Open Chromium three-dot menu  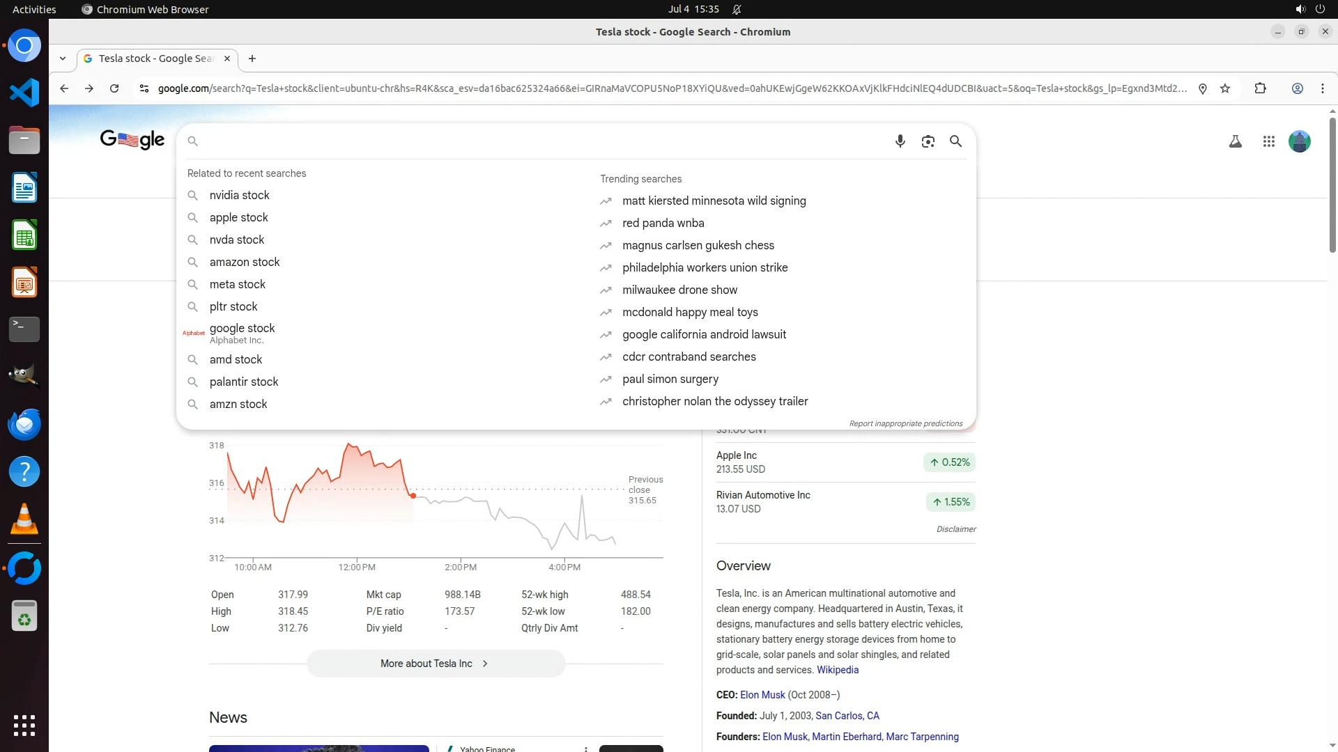pyautogui.click(x=1322, y=88)
